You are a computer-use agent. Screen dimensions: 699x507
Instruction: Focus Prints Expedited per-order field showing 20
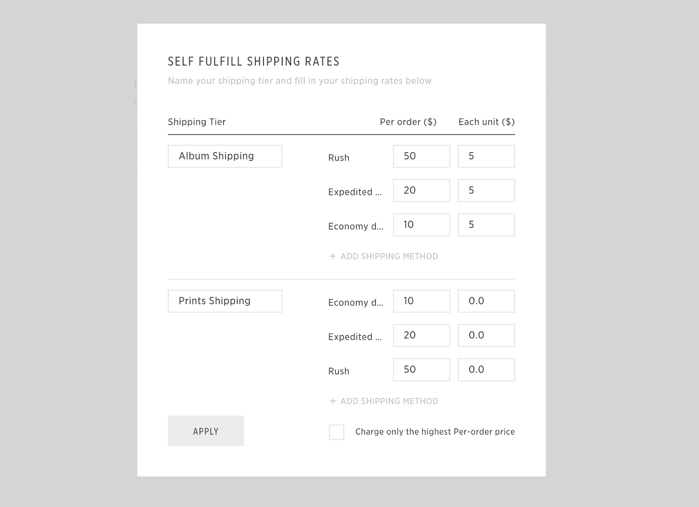[421, 336]
